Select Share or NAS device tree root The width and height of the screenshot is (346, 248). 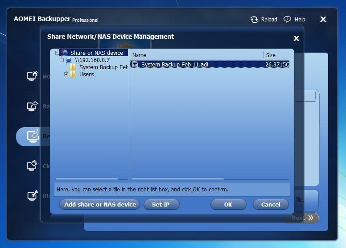(x=97, y=53)
